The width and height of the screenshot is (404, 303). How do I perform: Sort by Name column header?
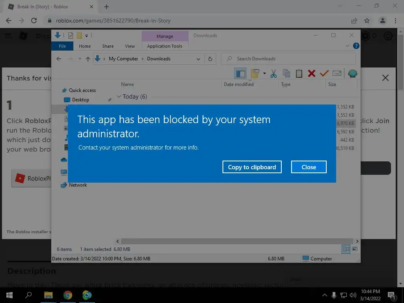(x=127, y=84)
